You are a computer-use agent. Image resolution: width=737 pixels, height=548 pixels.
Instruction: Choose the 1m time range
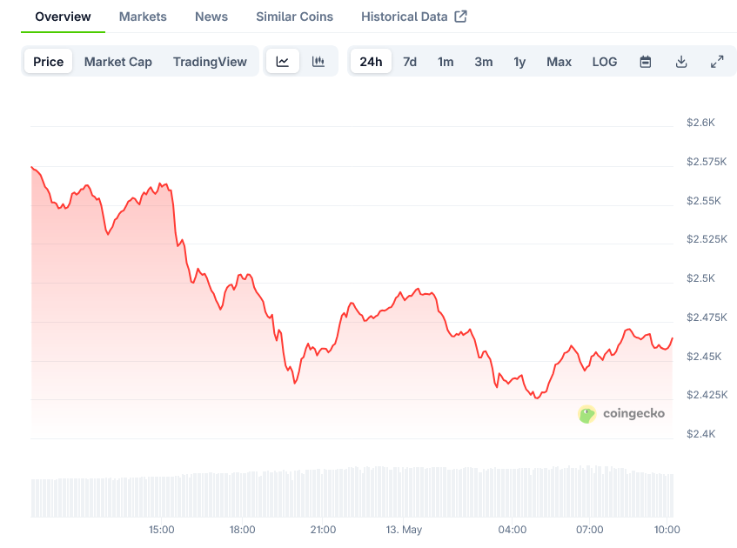446,61
